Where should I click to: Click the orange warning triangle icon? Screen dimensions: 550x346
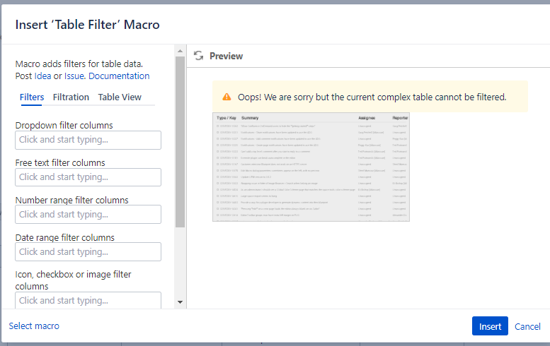click(x=227, y=97)
